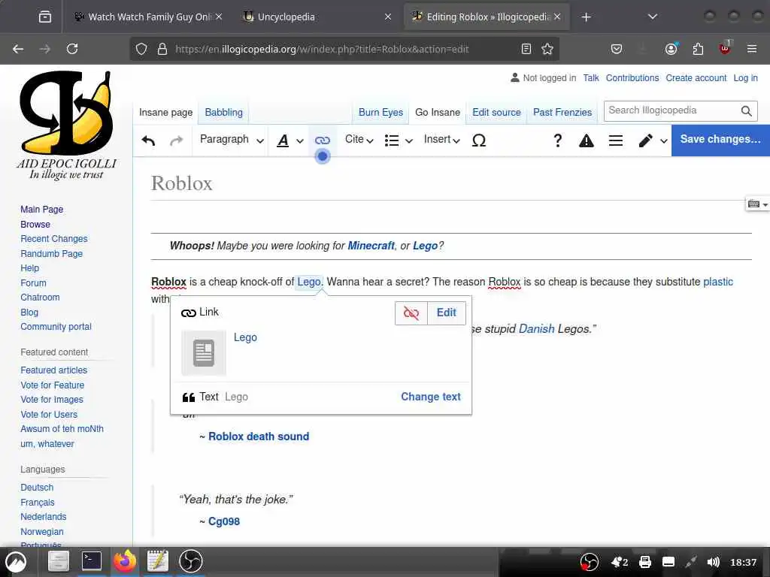Switch editor via the pencil icon
The image size is (770, 577).
[645, 140]
